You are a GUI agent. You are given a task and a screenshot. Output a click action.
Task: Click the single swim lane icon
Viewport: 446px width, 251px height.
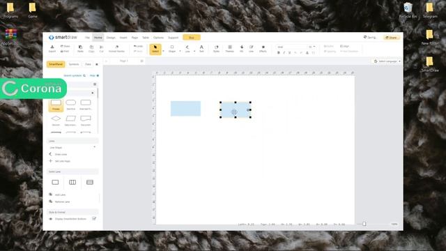(55, 182)
